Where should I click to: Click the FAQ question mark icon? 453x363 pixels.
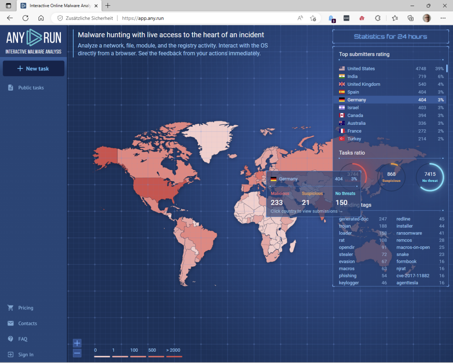click(11, 339)
